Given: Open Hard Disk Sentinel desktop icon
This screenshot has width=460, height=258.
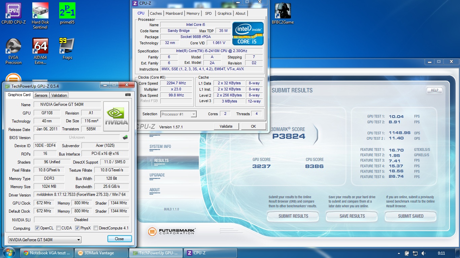Looking at the screenshot, I should click(40, 16).
